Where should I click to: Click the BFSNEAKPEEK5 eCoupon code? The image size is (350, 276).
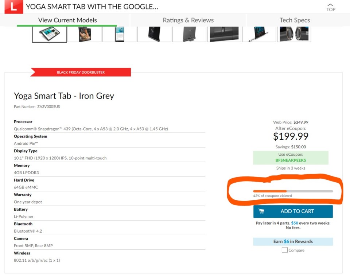click(291, 160)
